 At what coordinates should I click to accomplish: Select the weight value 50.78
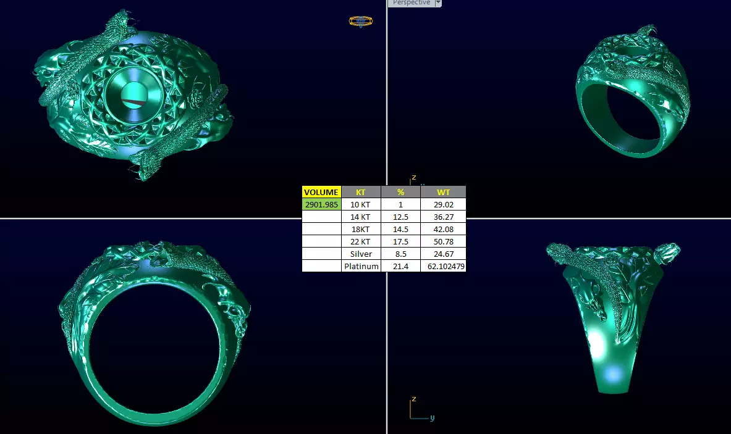tap(443, 241)
